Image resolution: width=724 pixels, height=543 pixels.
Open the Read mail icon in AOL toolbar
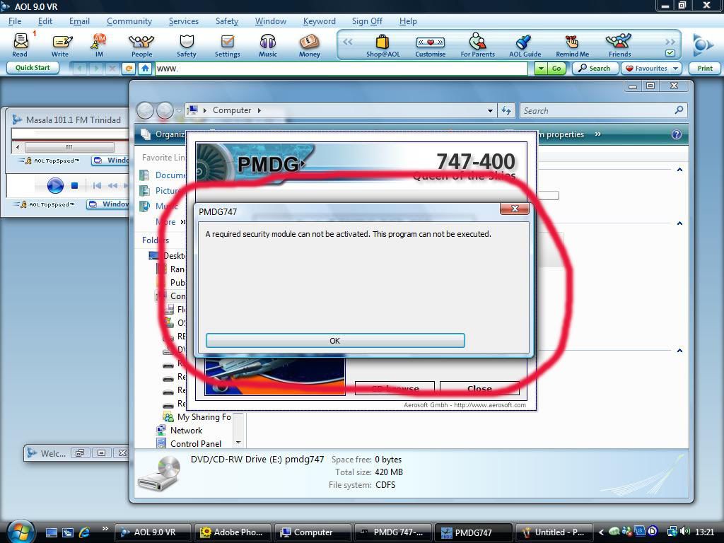20,45
